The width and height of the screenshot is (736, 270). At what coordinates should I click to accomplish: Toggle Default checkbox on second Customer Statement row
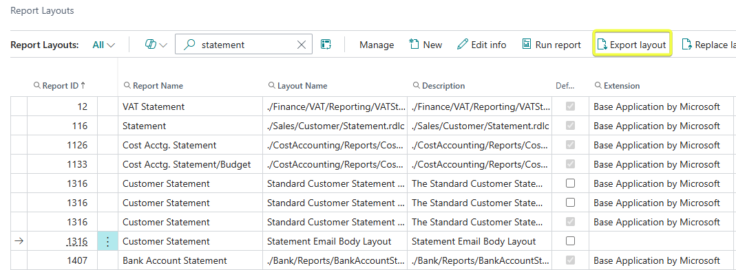(x=570, y=203)
